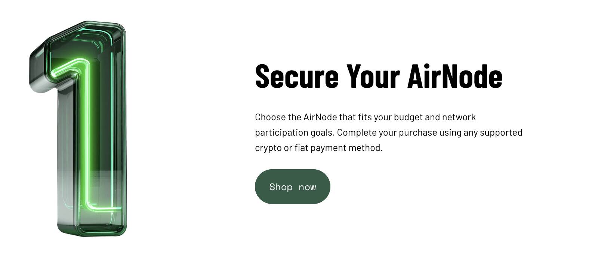Click the word Shop on the button
The image size is (598, 269).
tap(281, 187)
